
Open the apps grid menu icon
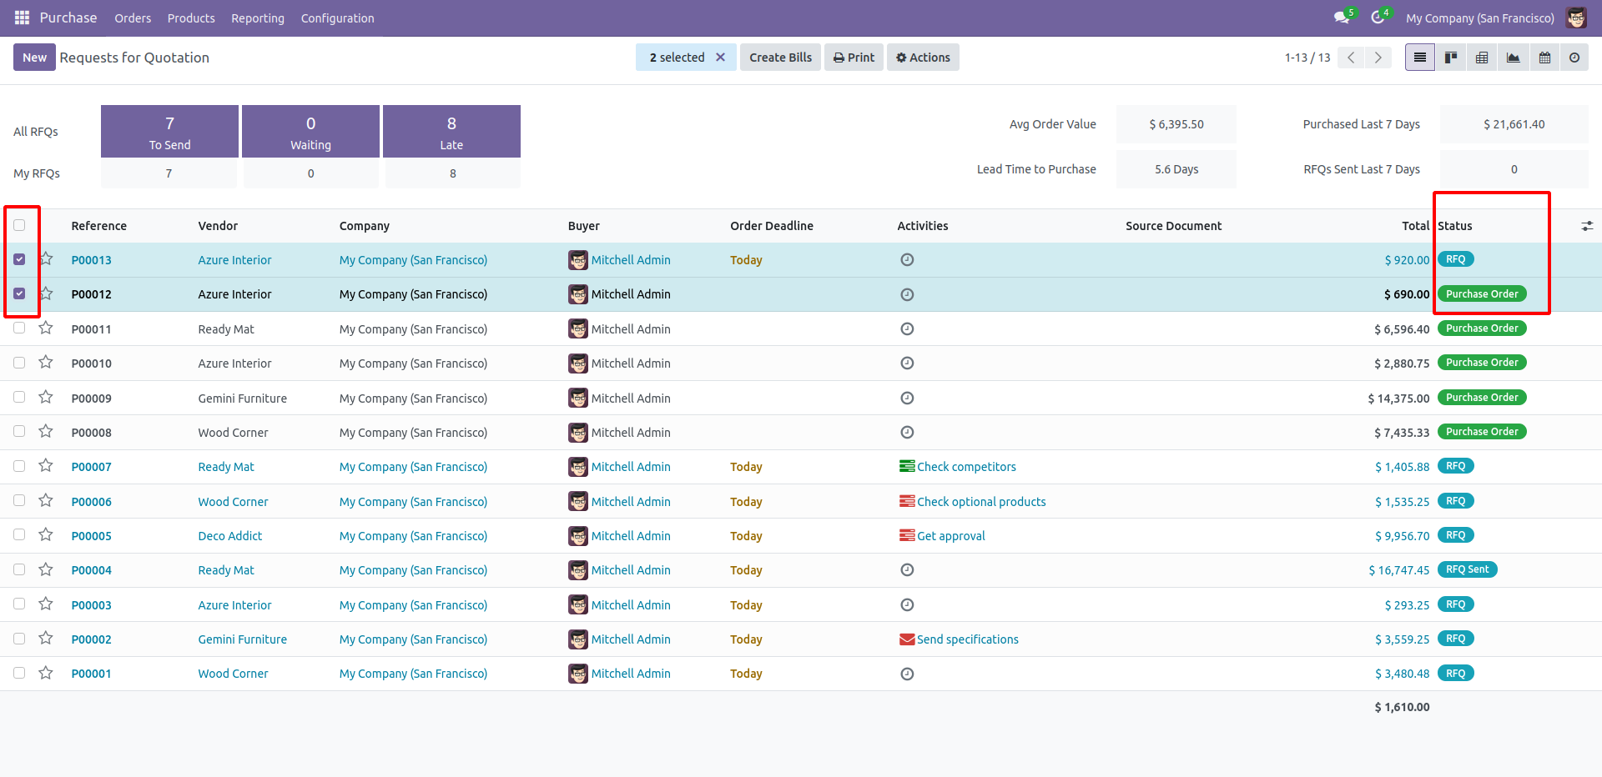click(22, 18)
